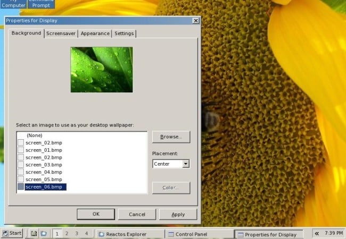Click the blue quick launch icon before desktop 1
The width and height of the screenshot is (346, 239).
click(44, 234)
